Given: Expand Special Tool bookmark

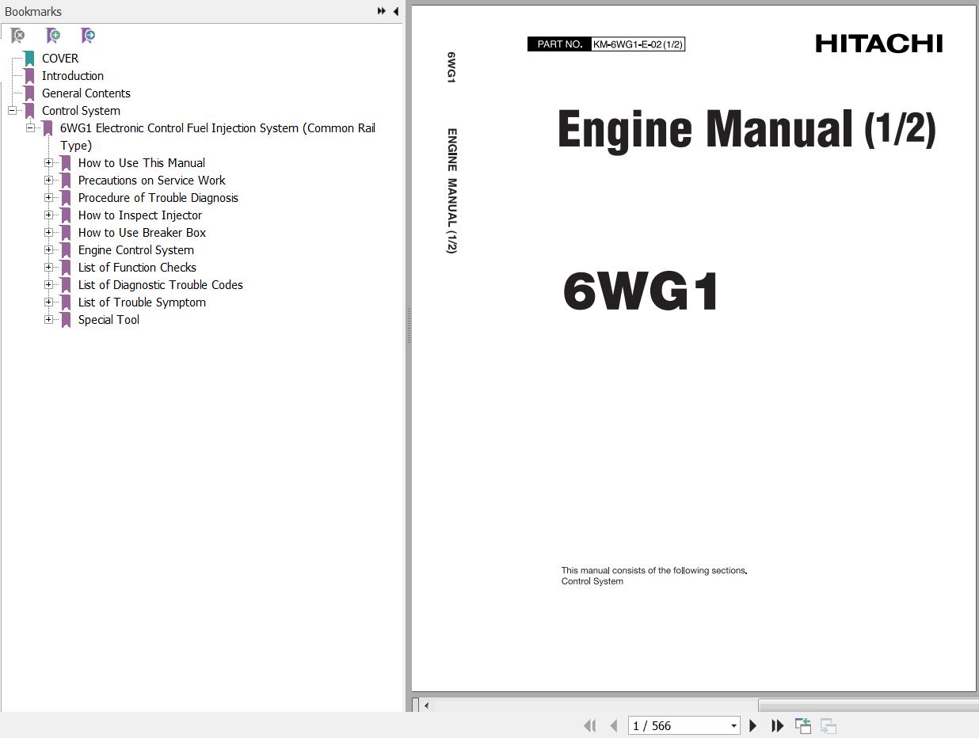Looking at the screenshot, I should click(48, 320).
